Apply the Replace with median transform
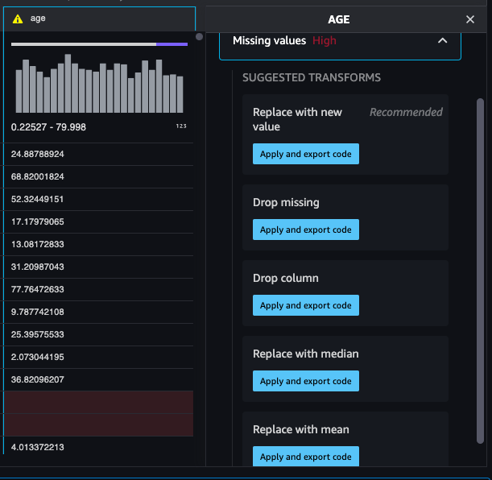492x480 pixels. [306, 381]
